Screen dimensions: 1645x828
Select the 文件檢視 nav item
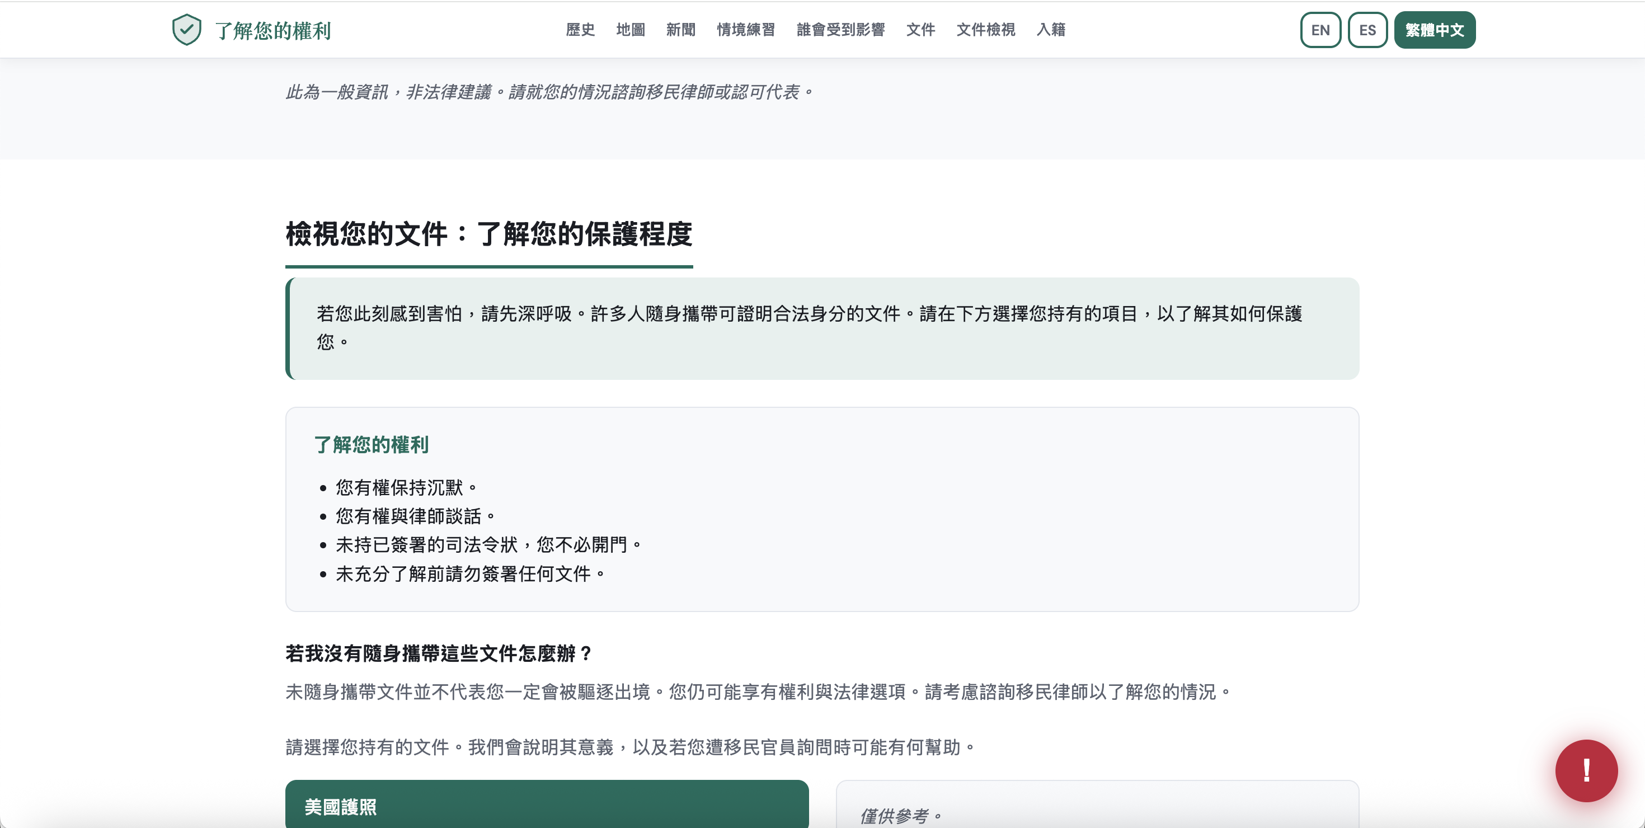(x=985, y=30)
